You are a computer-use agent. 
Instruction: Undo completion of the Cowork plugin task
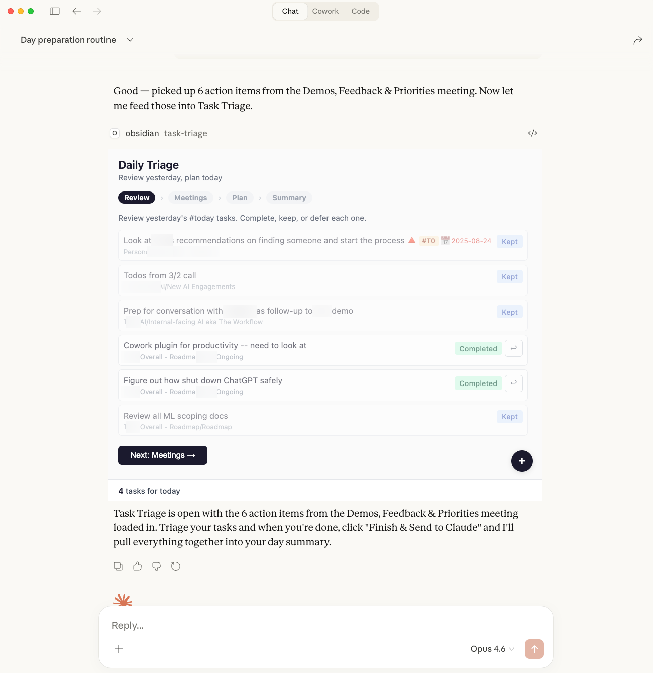pos(514,348)
